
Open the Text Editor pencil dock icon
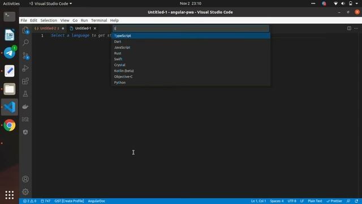tap(10, 71)
